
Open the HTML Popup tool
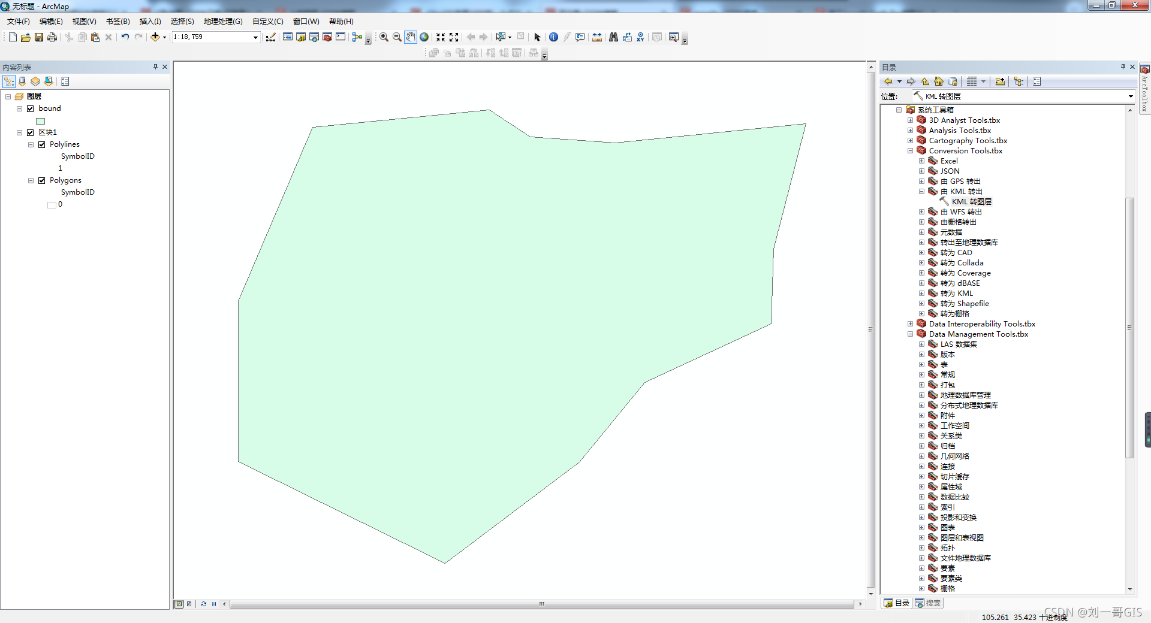580,37
